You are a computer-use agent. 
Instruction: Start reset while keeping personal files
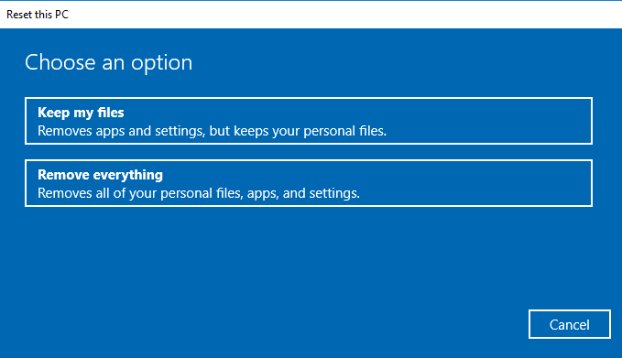(309, 121)
